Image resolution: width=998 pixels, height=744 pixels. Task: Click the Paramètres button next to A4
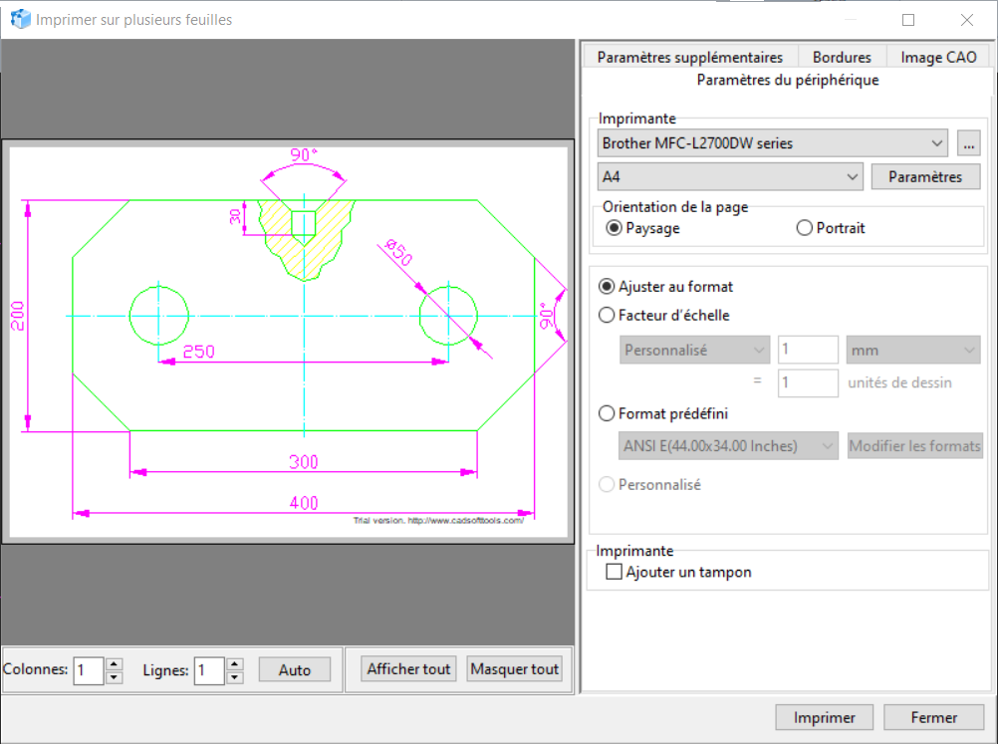pos(925,176)
